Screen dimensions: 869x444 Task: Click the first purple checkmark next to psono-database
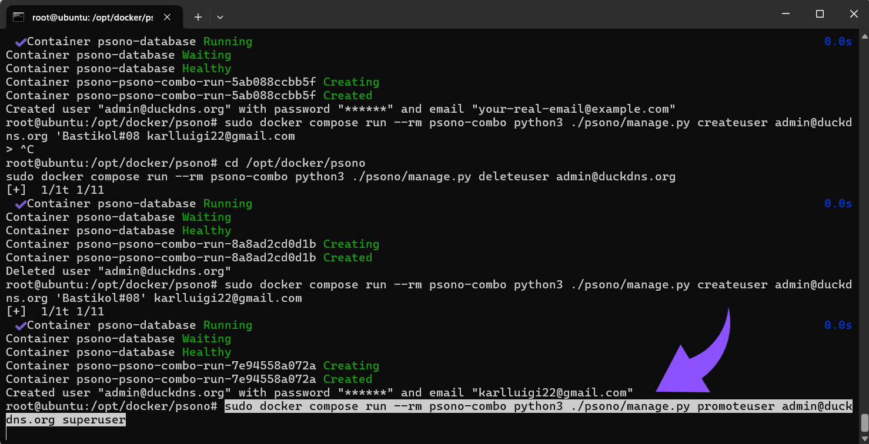point(21,42)
